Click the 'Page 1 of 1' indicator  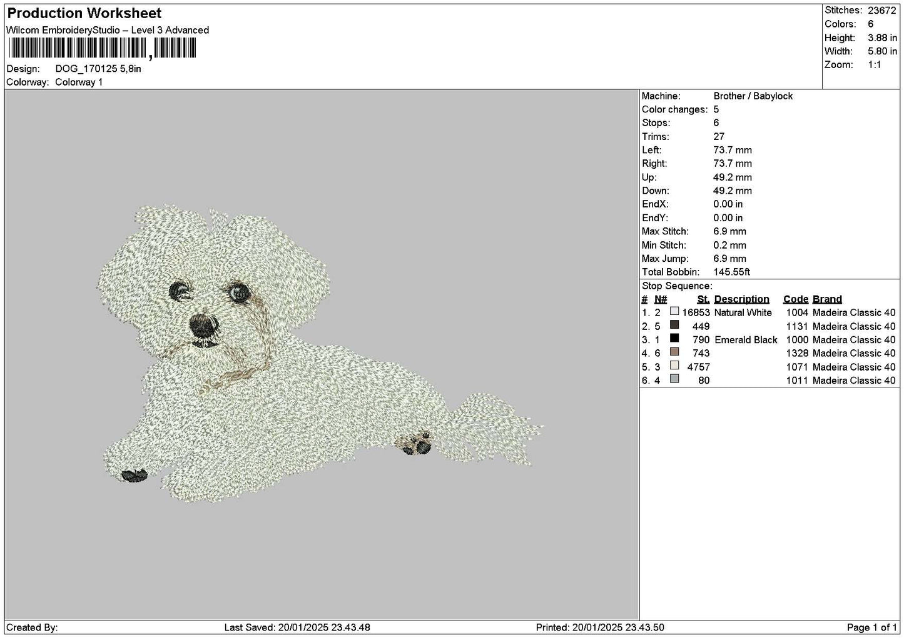pos(872,627)
